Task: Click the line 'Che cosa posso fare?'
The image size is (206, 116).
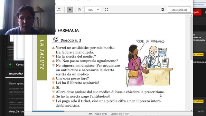Action: click(x=72, y=78)
